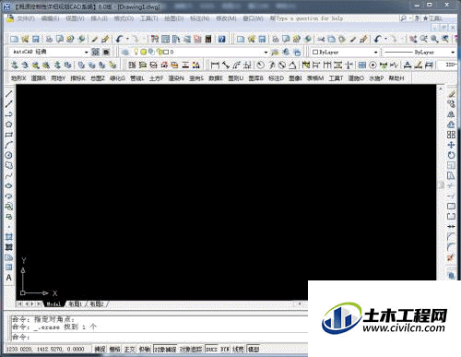Click the Angular Dimension icon
Viewport: 461px width, 357px height.
[292, 65]
